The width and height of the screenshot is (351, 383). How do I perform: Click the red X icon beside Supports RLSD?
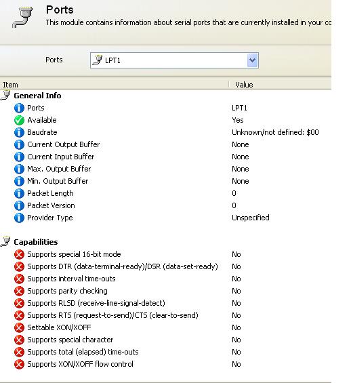click(x=19, y=304)
